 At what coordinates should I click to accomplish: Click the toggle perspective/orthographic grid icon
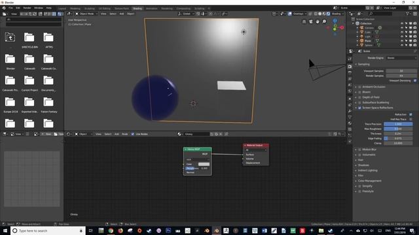[304, 22]
